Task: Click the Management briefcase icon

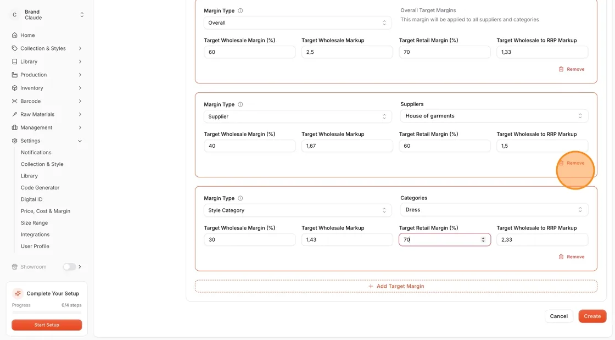Action: pyautogui.click(x=14, y=127)
